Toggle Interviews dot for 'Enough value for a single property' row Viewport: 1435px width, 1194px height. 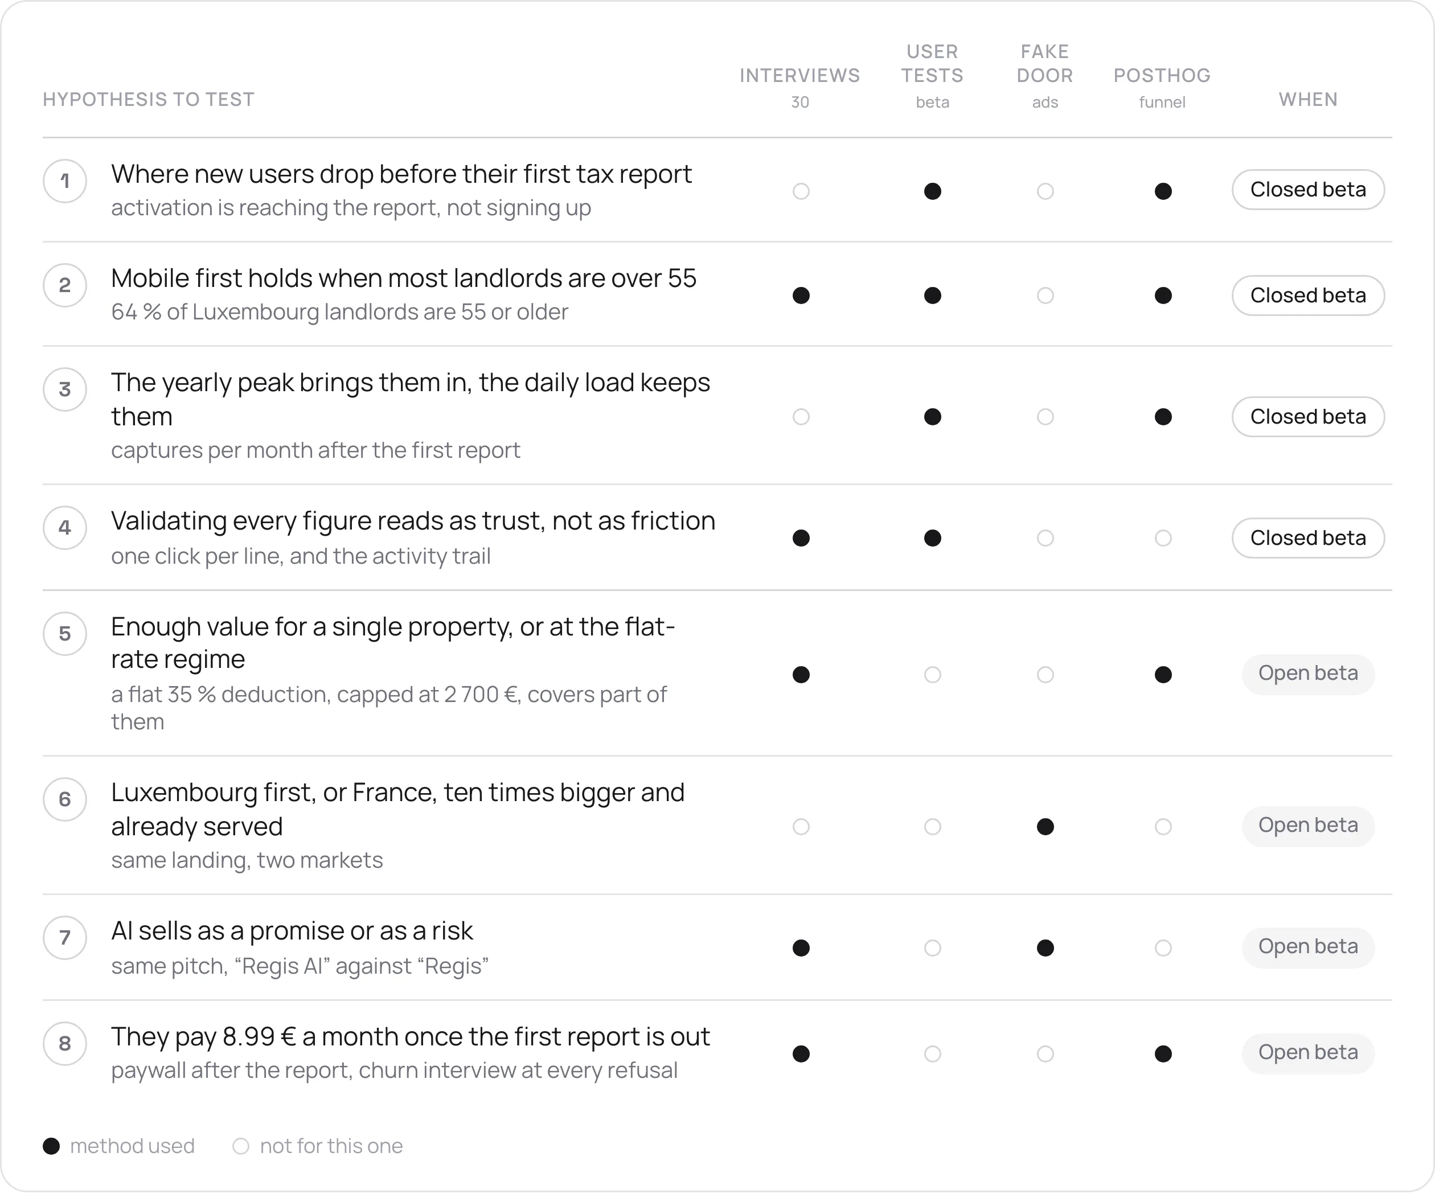coord(801,675)
